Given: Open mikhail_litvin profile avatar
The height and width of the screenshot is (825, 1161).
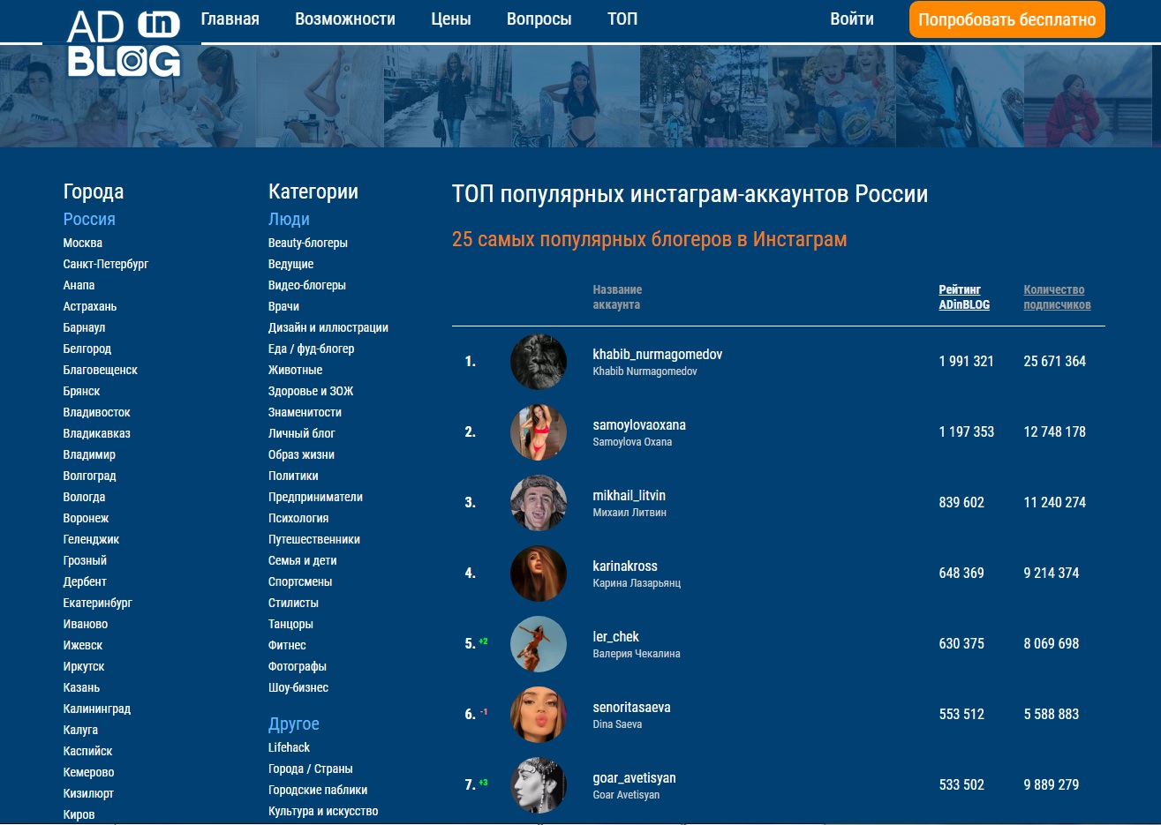Looking at the screenshot, I should [x=539, y=503].
